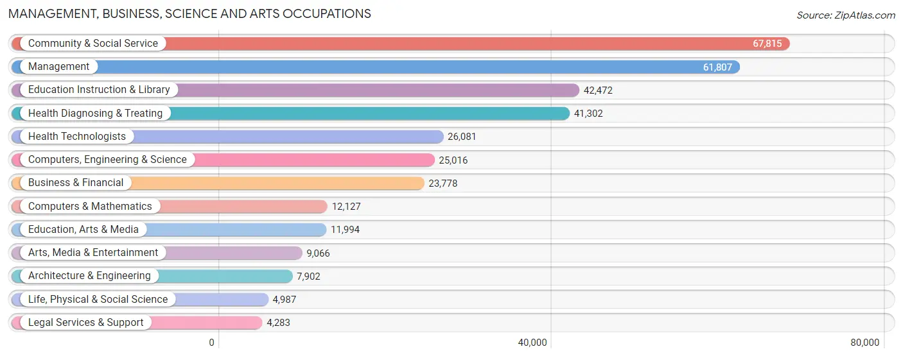Click the 61,807 value on the blue bar
The width and height of the screenshot is (903, 358).
point(717,67)
